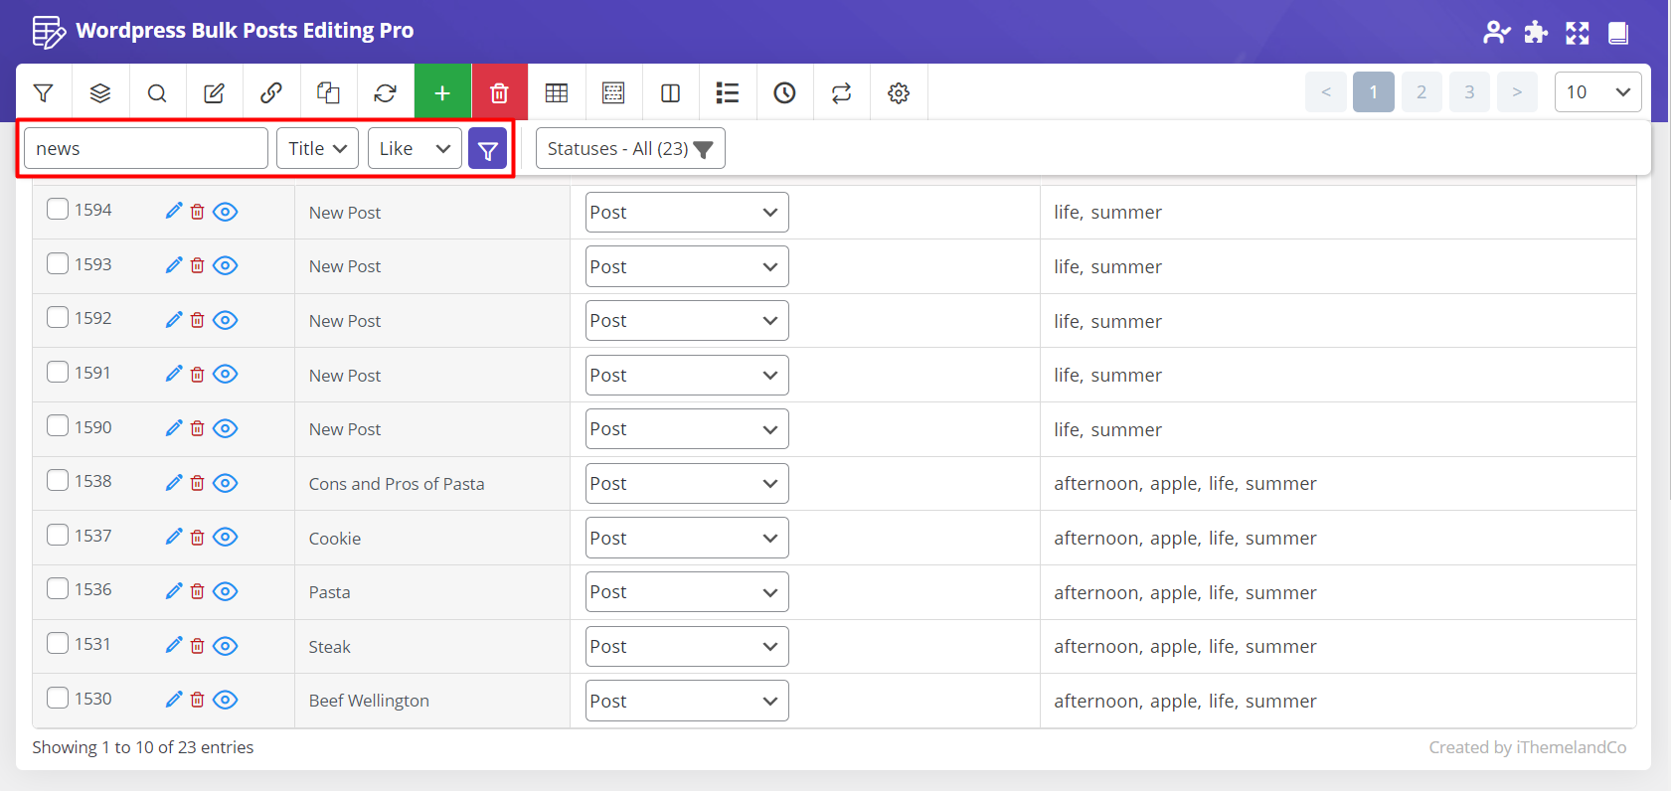
Task: Go to page 2 in pagination
Action: pos(1421,92)
